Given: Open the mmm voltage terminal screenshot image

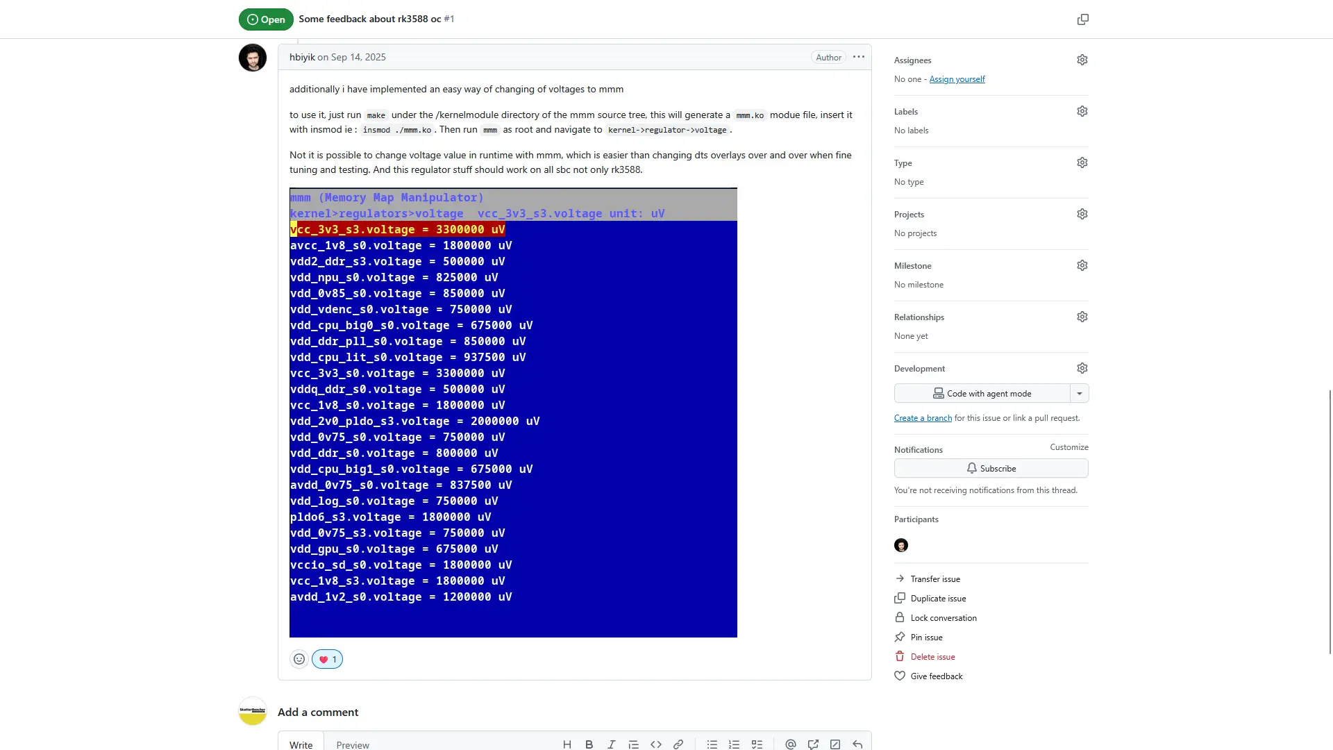Looking at the screenshot, I should pos(513,412).
